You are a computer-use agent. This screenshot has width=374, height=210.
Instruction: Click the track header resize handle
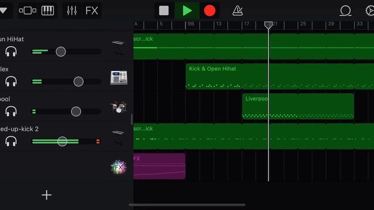pos(131,119)
